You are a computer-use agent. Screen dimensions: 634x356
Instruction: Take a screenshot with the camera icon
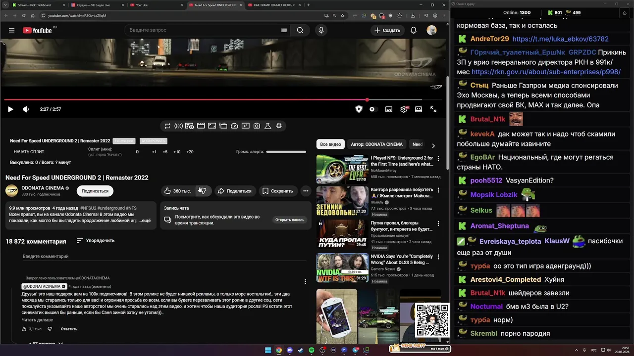(x=257, y=126)
